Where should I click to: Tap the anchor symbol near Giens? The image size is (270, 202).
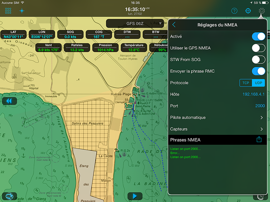coord(23,156)
